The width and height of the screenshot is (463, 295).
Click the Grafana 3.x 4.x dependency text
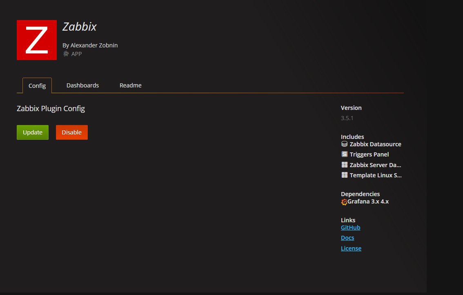(368, 201)
